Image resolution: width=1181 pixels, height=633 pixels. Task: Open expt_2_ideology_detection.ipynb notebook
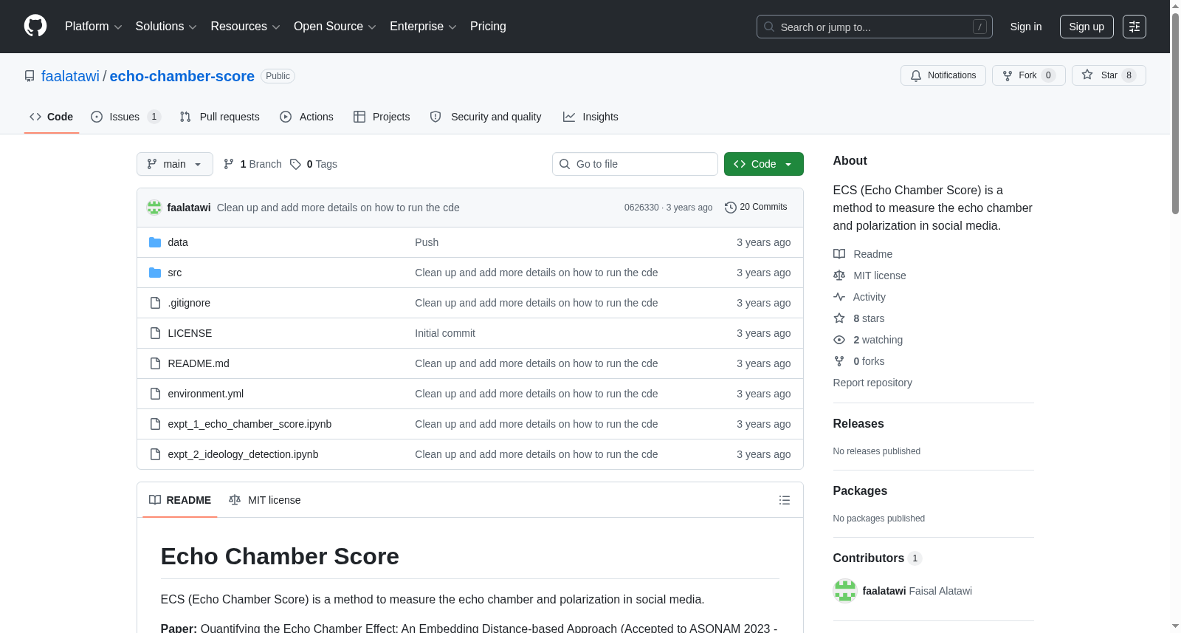[243, 454]
